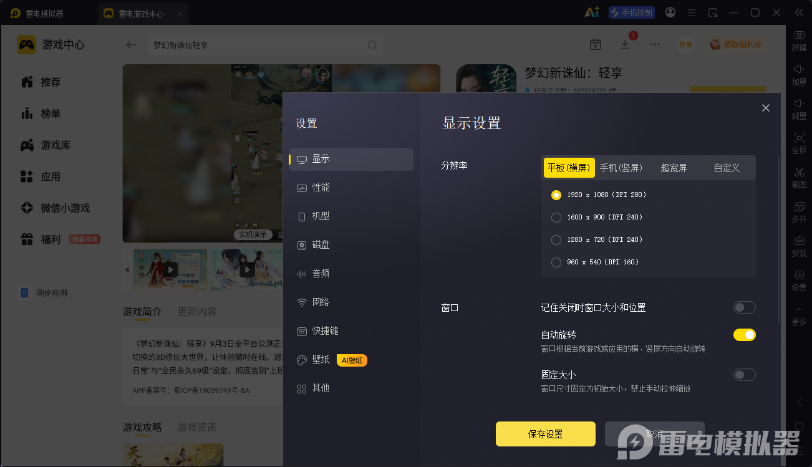This screenshot has width=812, height=467.
Task: Select 性能 settings category
Action: tap(351, 188)
